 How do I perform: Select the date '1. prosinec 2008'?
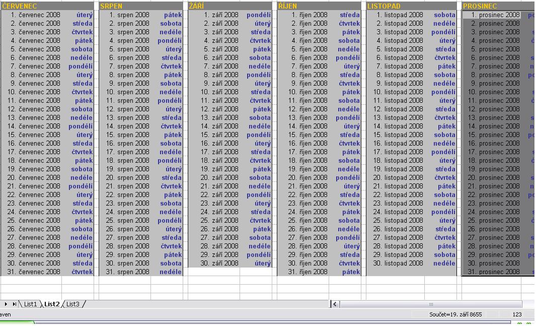pyautogui.click(x=492, y=15)
